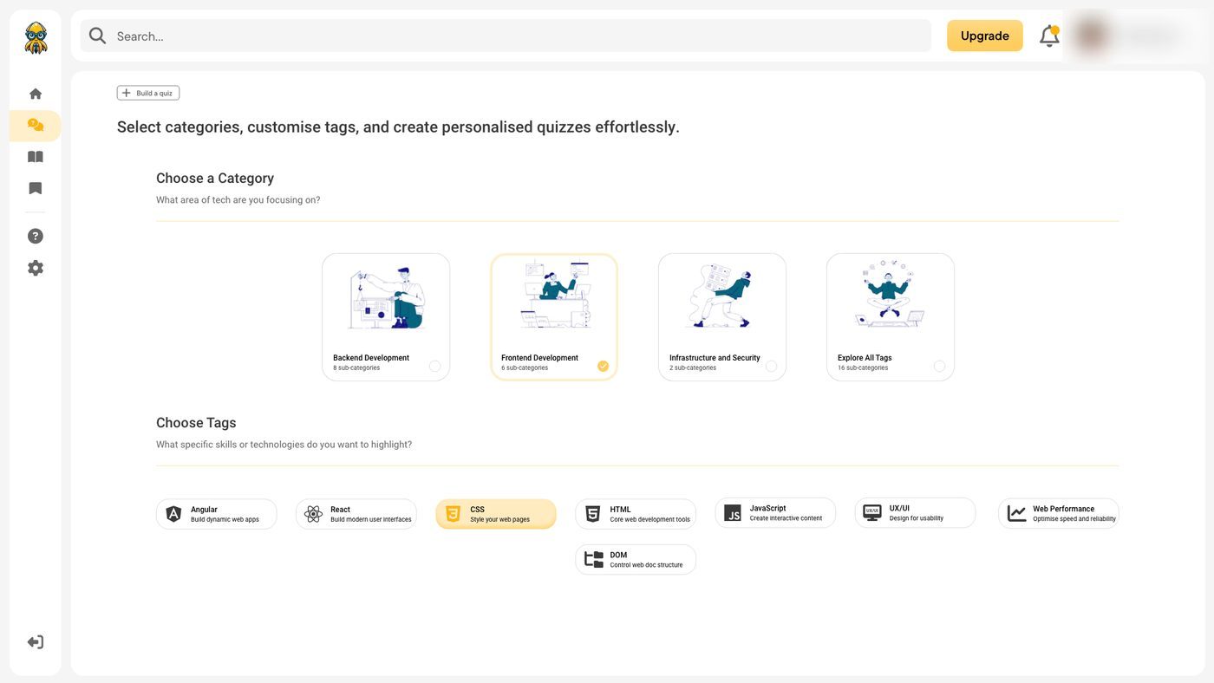Open the settings gear icon
This screenshot has width=1214, height=683.
[x=36, y=268]
